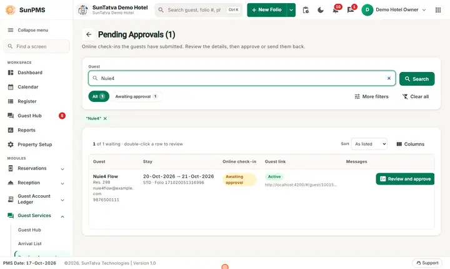450x269 pixels.
Task: Click the Nuie4 Flow guest name
Action: [106, 176]
